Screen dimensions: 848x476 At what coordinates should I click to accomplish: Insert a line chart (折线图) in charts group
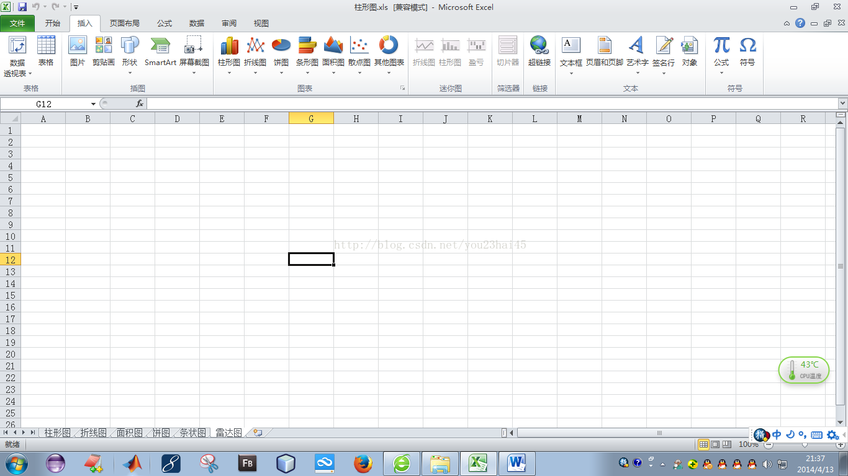click(x=255, y=55)
